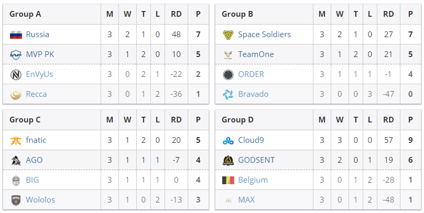Open the AGO team link
Image resolution: width=424 pixels, height=213 pixels.
click(34, 160)
